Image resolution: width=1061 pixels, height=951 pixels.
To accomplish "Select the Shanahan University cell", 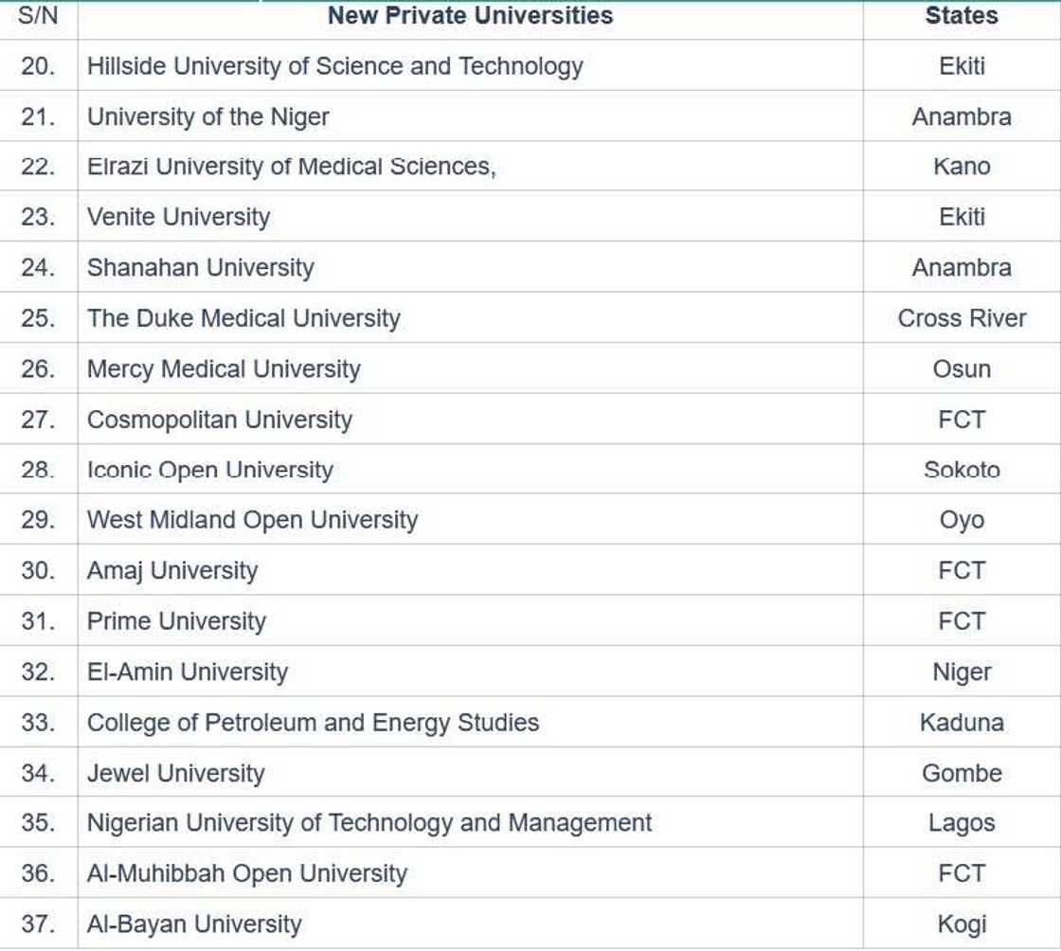I will (200, 268).
